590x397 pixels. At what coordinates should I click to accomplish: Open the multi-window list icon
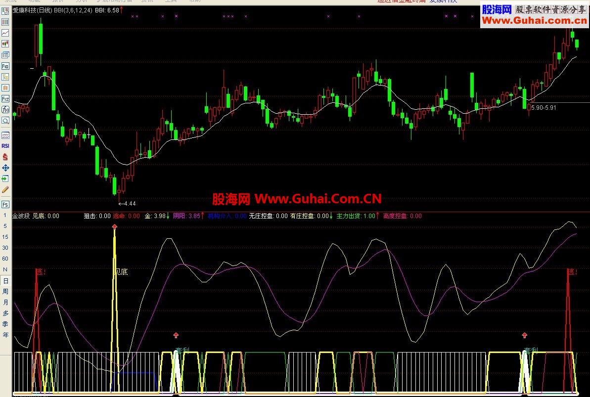[5, 55]
